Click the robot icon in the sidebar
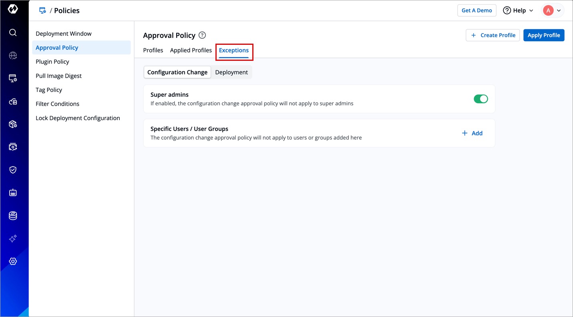573x317 pixels. pos(13,193)
